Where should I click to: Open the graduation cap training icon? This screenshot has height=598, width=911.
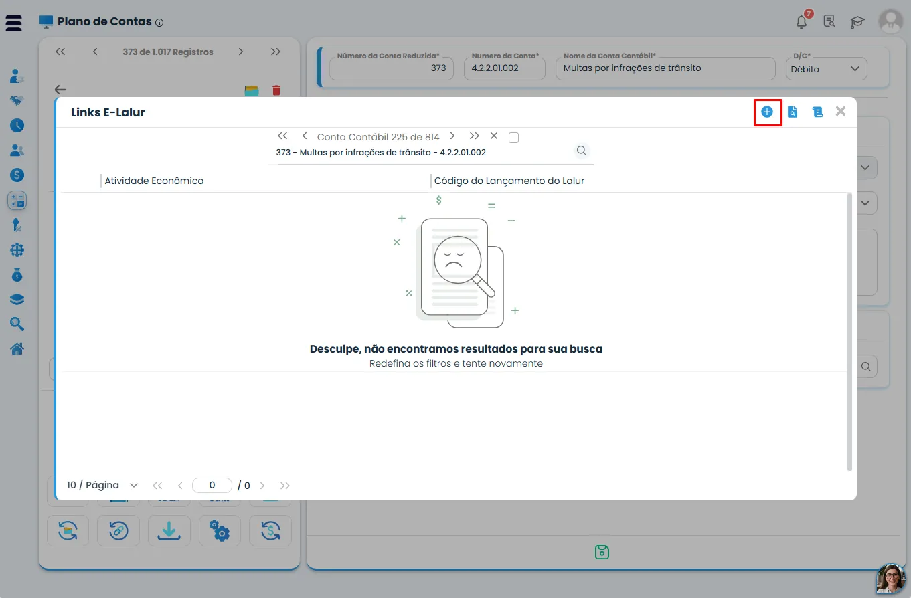[857, 21]
